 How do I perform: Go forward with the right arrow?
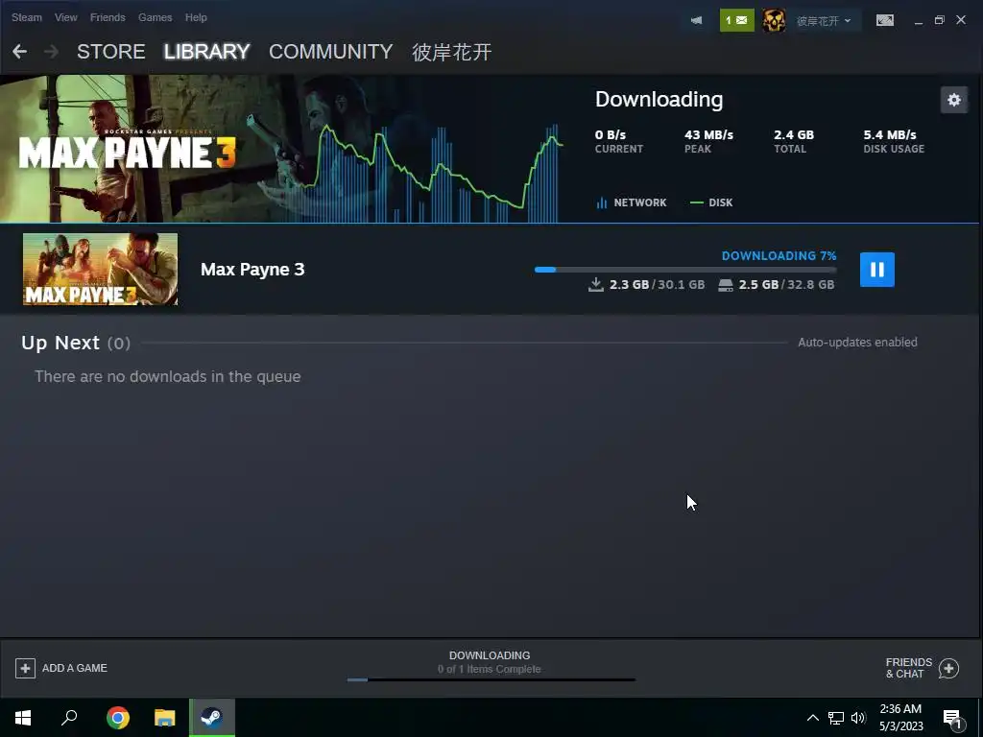pyautogui.click(x=52, y=52)
